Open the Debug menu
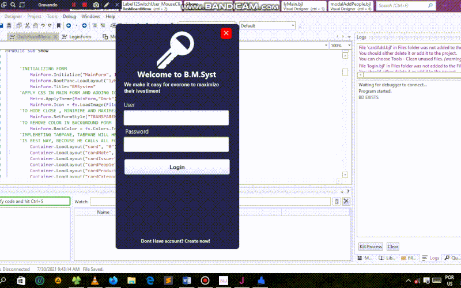Viewport: 461px width, 288px height. (69, 17)
